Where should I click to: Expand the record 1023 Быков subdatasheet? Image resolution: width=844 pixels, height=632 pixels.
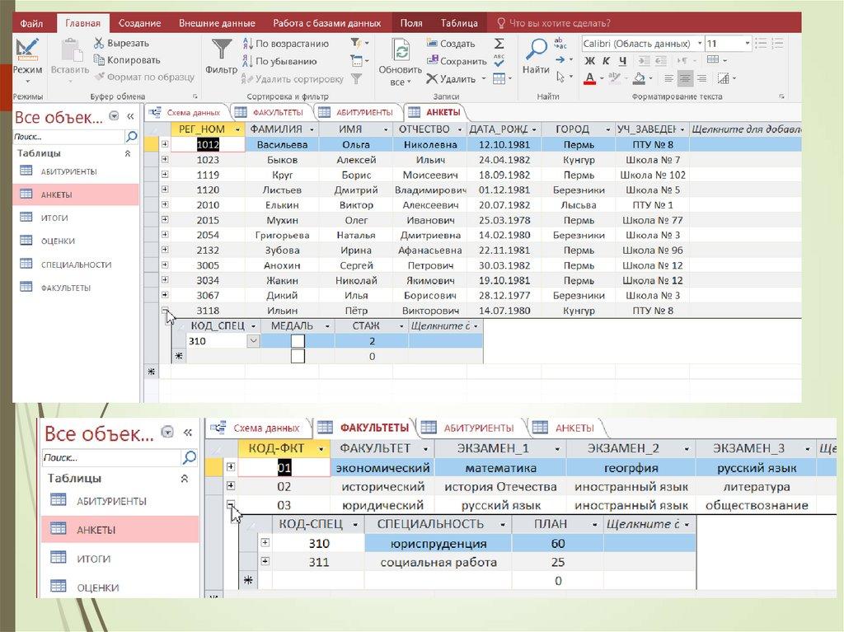pos(165,160)
